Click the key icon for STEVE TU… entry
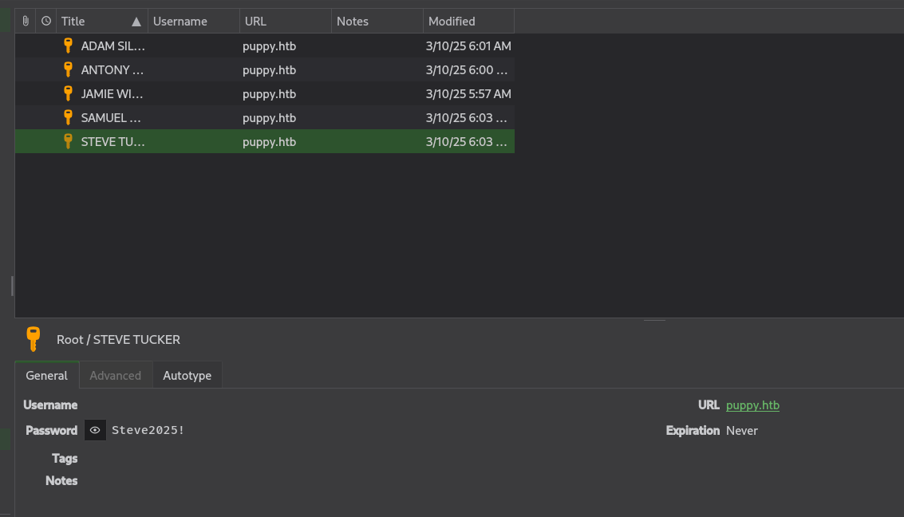 (x=68, y=142)
